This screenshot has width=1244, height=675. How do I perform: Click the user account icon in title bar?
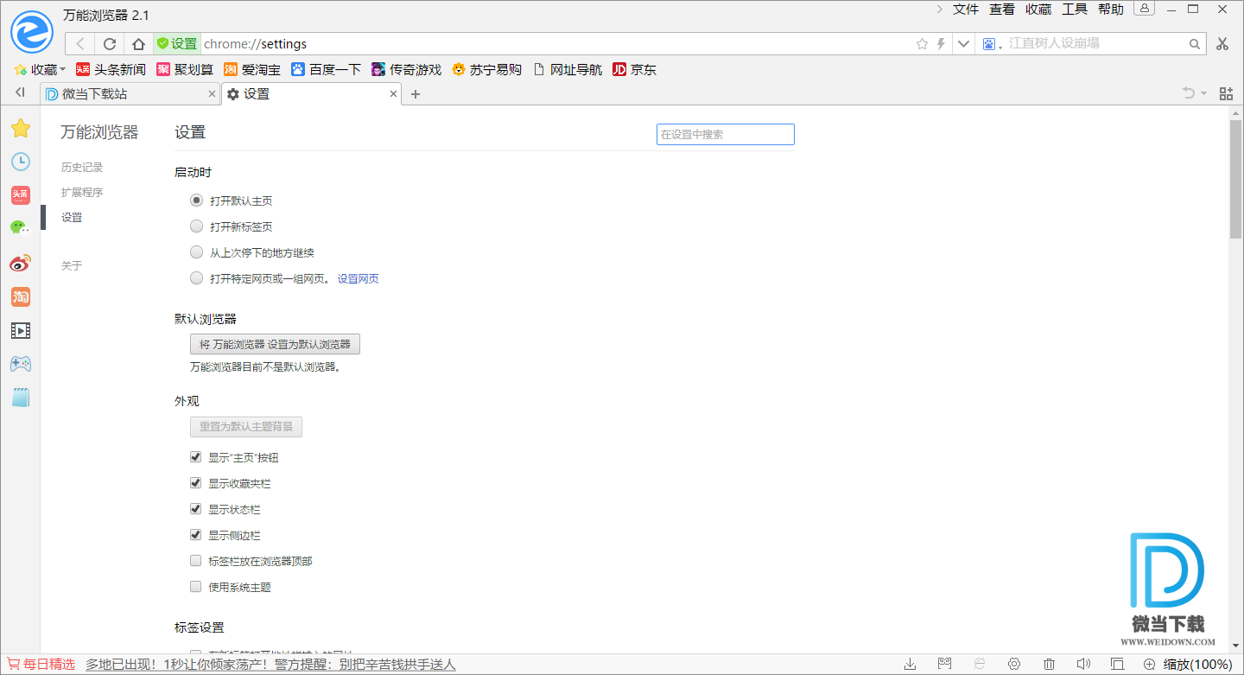click(x=1144, y=9)
